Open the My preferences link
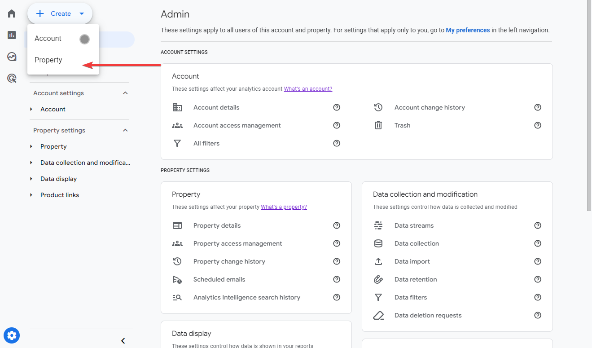 click(468, 30)
